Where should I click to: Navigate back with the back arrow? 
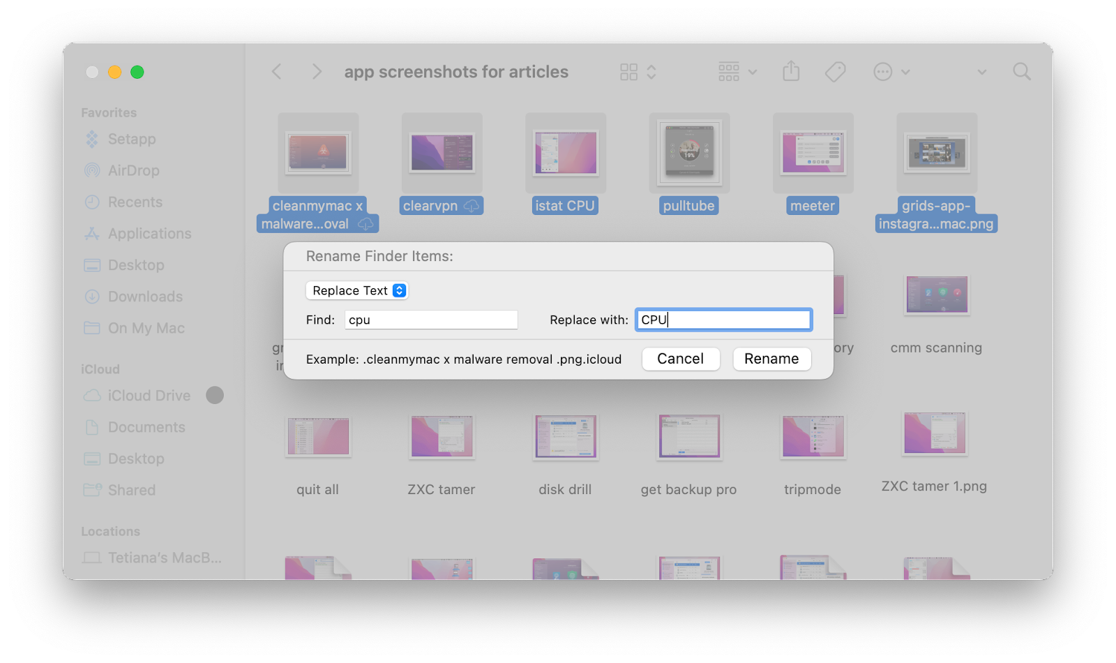[x=276, y=71]
